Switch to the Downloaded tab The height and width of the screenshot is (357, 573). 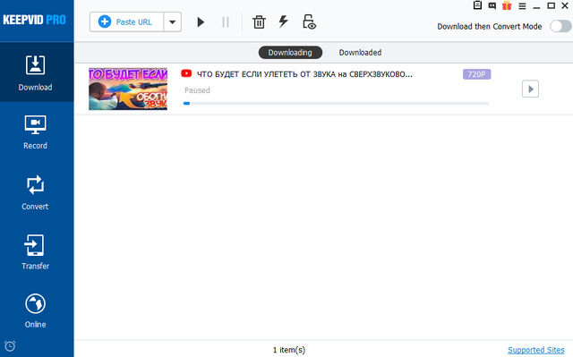(360, 53)
